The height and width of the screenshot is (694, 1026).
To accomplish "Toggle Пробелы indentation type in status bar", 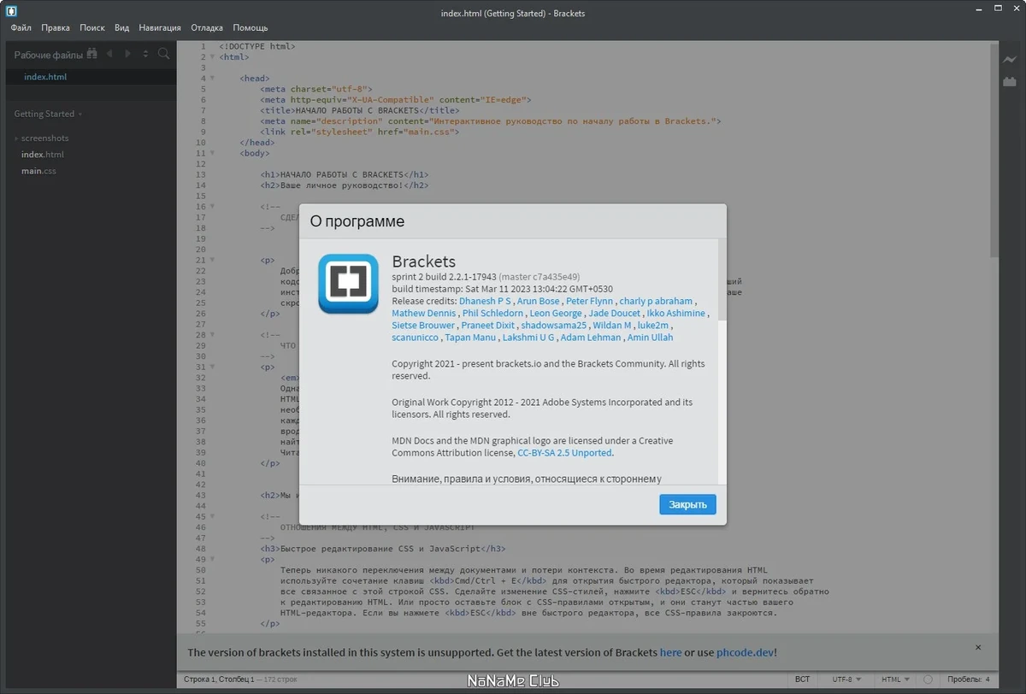I will pos(964,679).
